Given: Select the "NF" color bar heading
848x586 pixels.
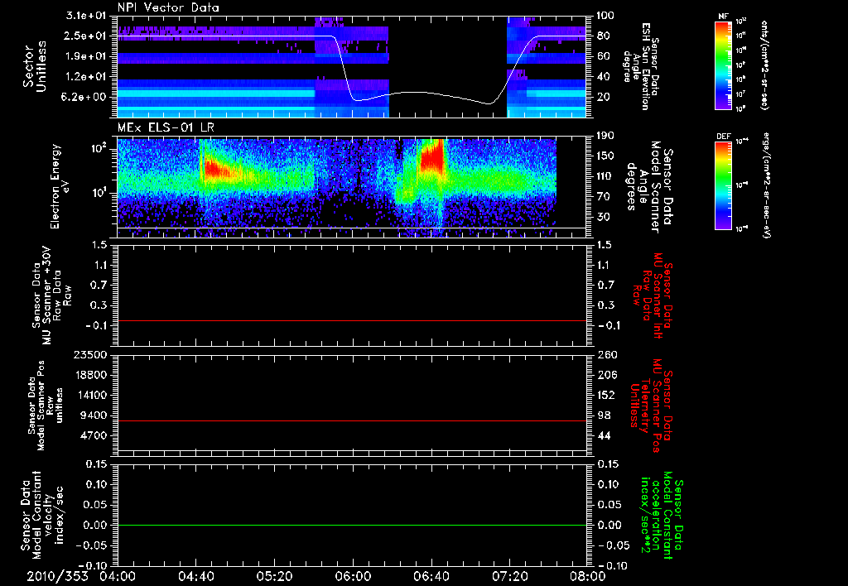Looking at the screenshot, I should (724, 17).
